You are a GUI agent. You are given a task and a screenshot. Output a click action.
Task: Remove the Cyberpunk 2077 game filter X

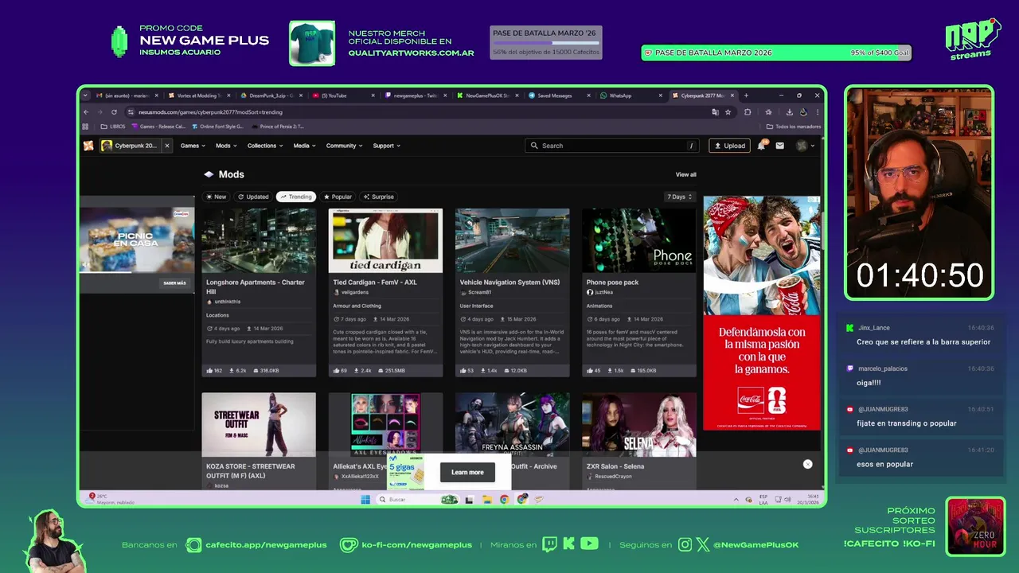[x=166, y=146]
